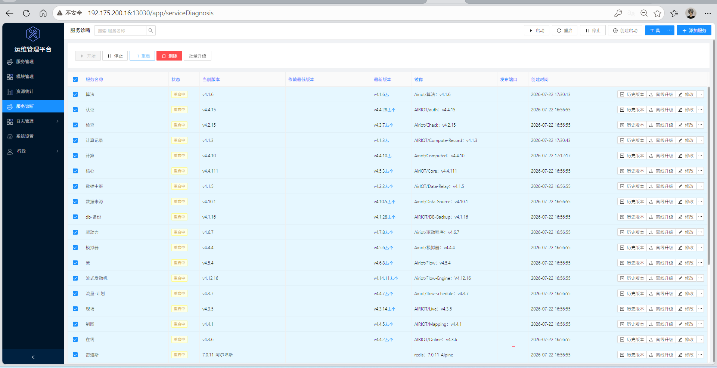Click download icon next to v4.1.28

pos(389,217)
